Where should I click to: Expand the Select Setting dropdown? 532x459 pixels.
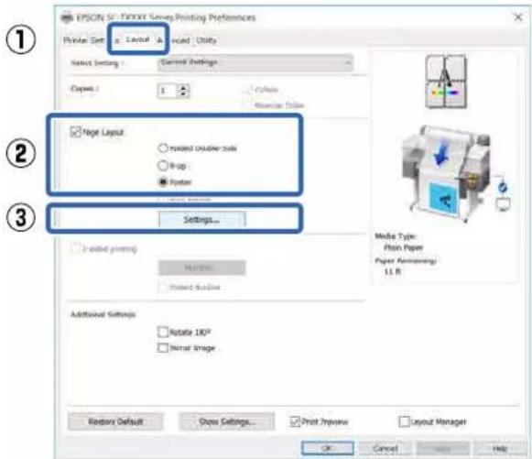(x=255, y=62)
